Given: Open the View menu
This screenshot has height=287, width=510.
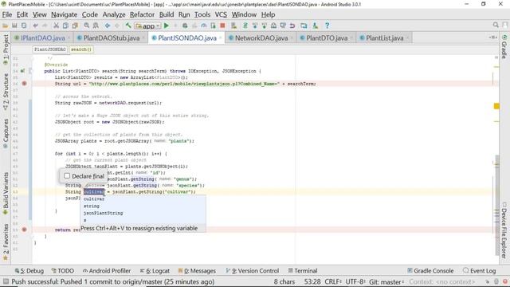Looking at the screenshot, I should point(39,14).
